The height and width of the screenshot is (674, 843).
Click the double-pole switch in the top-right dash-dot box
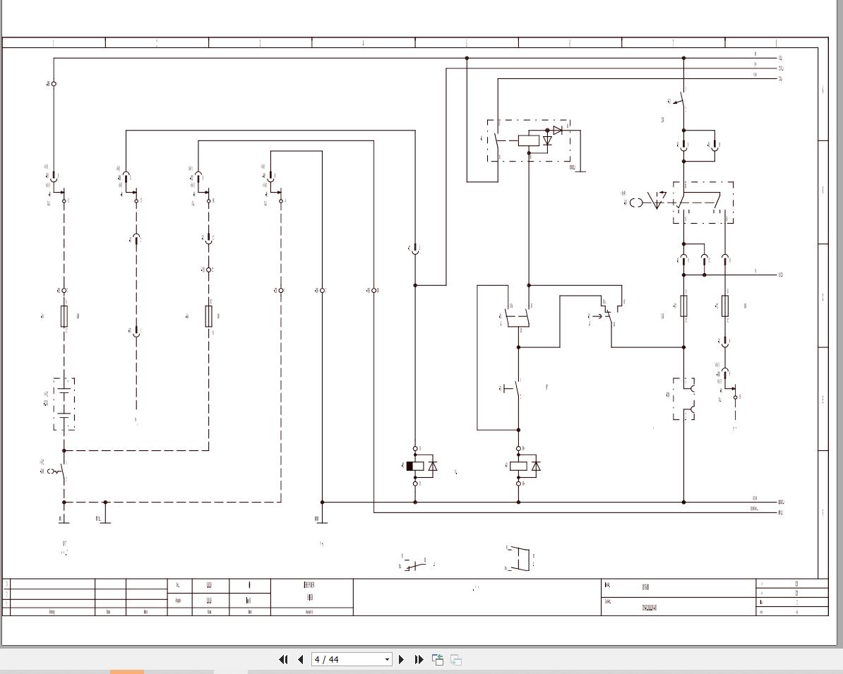[x=703, y=203]
